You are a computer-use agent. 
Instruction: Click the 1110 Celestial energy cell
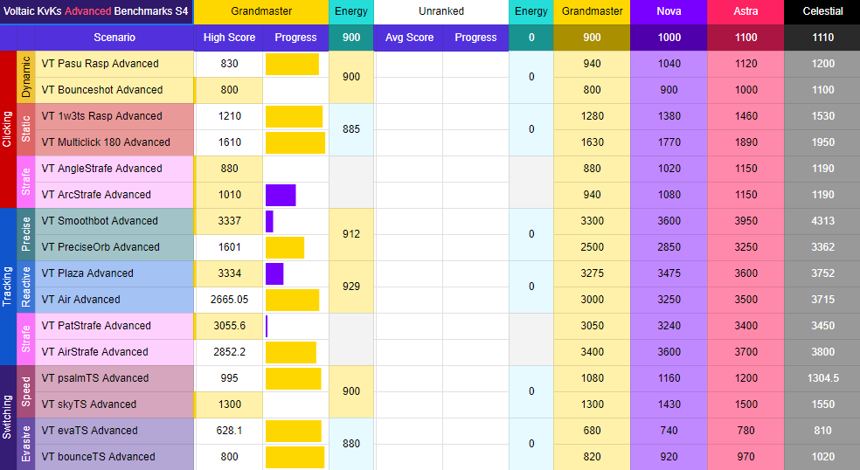click(x=822, y=38)
